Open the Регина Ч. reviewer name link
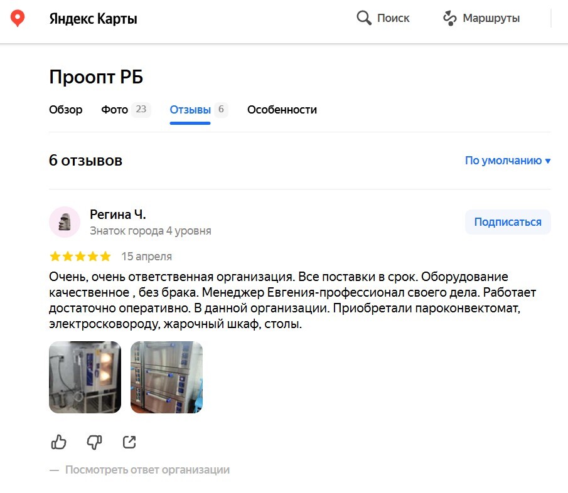 [x=118, y=215]
